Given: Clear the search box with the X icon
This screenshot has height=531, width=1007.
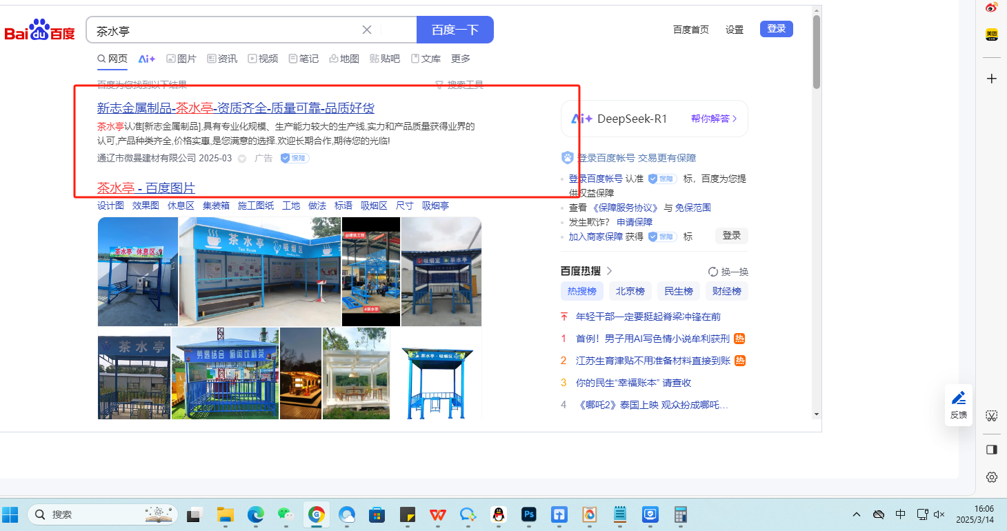Looking at the screenshot, I should pyautogui.click(x=367, y=30).
